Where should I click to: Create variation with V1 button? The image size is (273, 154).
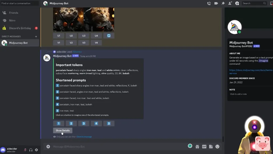[59, 43]
